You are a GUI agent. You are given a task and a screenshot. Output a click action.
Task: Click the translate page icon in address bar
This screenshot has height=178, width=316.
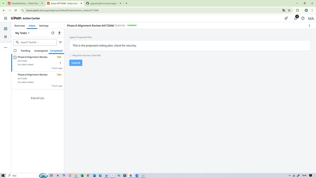pos(284,10)
